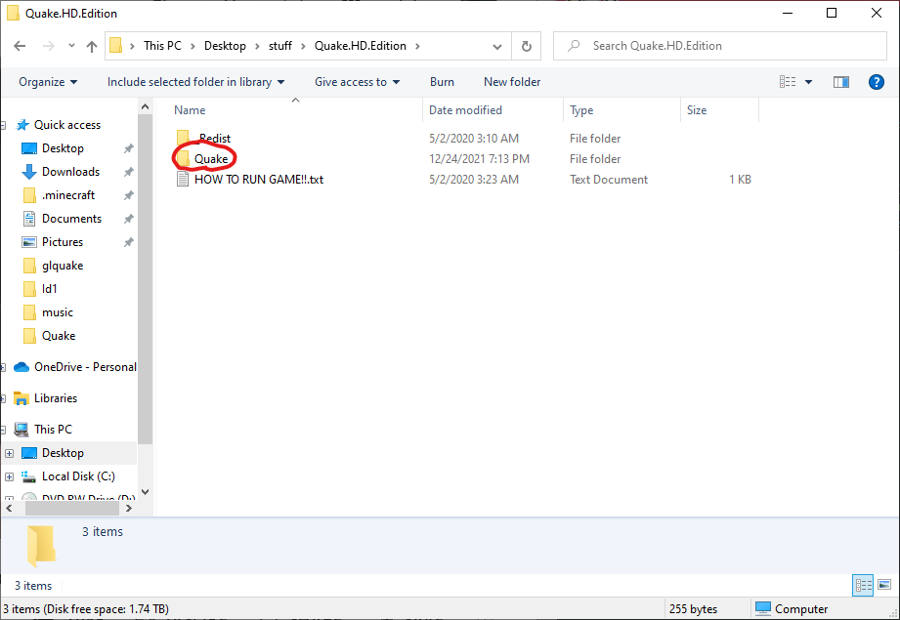
Task: Toggle the preview pane
Action: pos(841,82)
